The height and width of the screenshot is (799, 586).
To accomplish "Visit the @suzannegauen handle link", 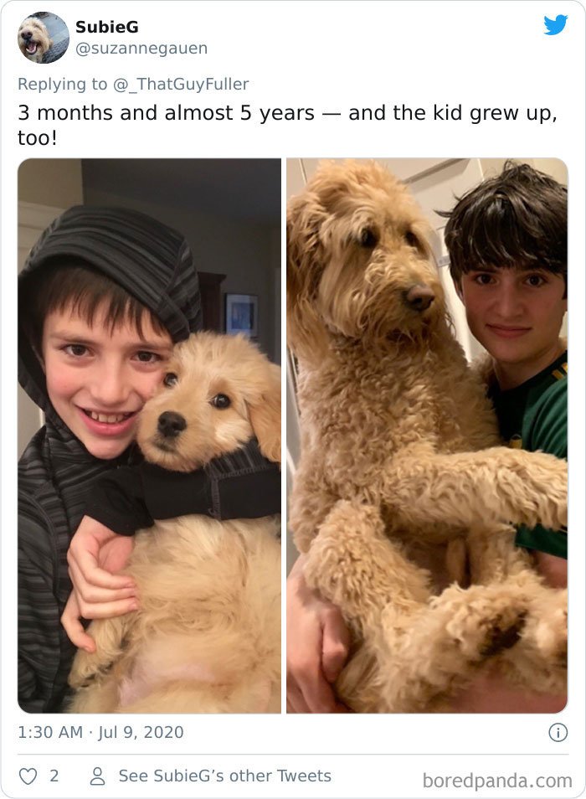I will tap(141, 49).
